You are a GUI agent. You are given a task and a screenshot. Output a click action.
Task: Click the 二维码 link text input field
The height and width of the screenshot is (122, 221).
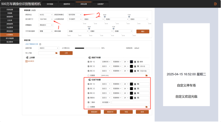[130, 102]
